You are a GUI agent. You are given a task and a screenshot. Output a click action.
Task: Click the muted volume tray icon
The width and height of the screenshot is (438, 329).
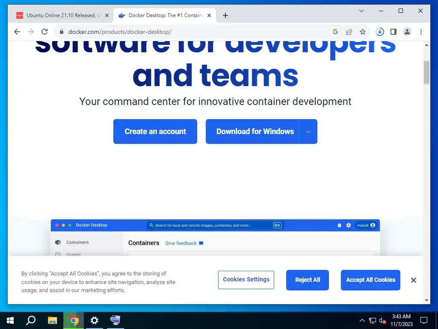(x=382, y=320)
